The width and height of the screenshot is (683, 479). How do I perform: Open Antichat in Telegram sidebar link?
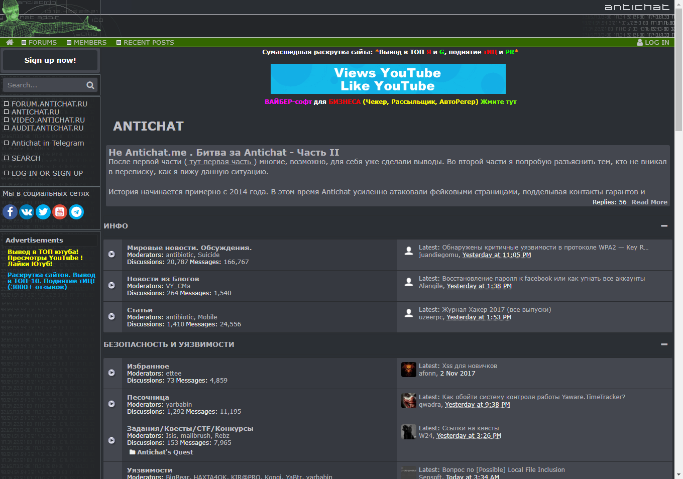48,143
